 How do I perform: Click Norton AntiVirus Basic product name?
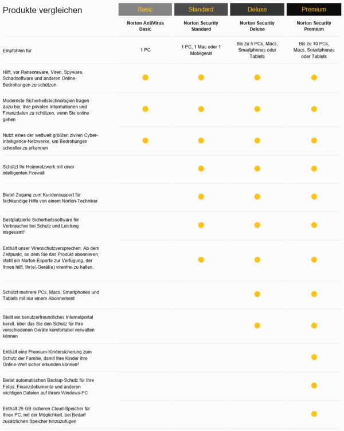(x=145, y=26)
